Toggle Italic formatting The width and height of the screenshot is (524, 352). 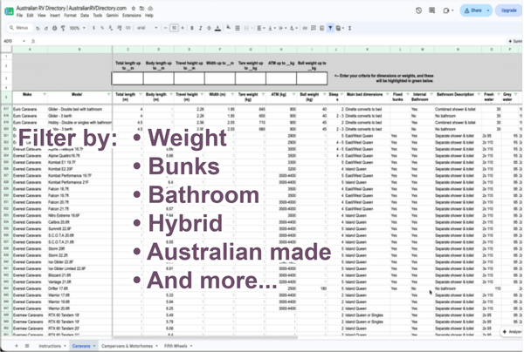(x=201, y=28)
